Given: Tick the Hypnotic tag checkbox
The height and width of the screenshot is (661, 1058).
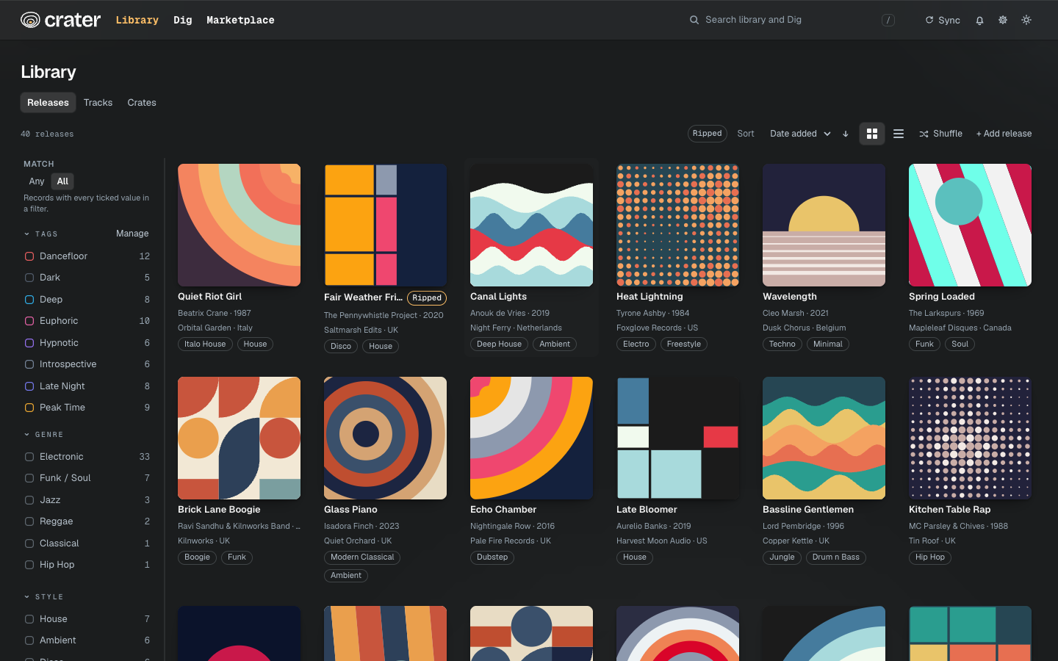Looking at the screenshot, I should coord(29,343).
